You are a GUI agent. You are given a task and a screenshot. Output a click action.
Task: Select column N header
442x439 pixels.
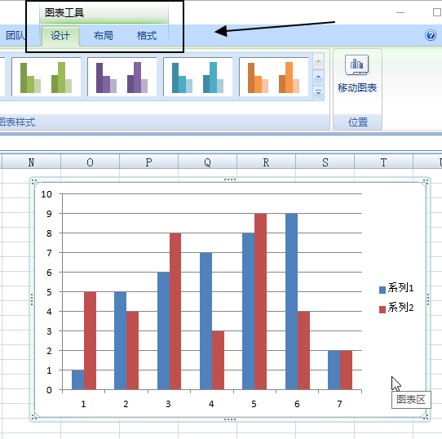(31, 162)
